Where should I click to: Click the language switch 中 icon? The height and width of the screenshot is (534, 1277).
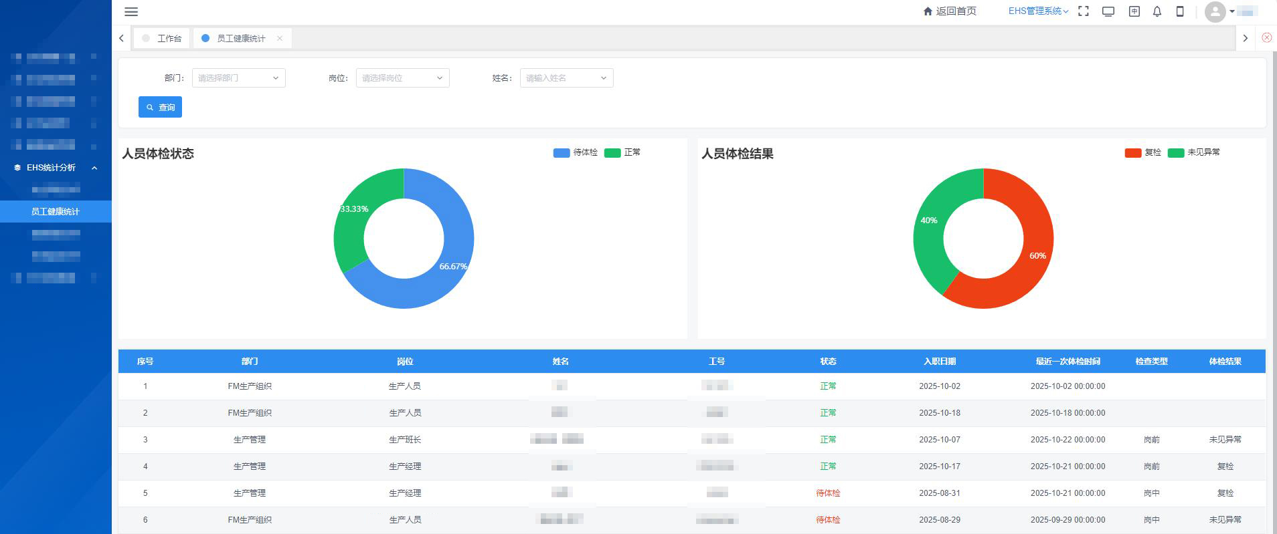[x=1134, y=11]
